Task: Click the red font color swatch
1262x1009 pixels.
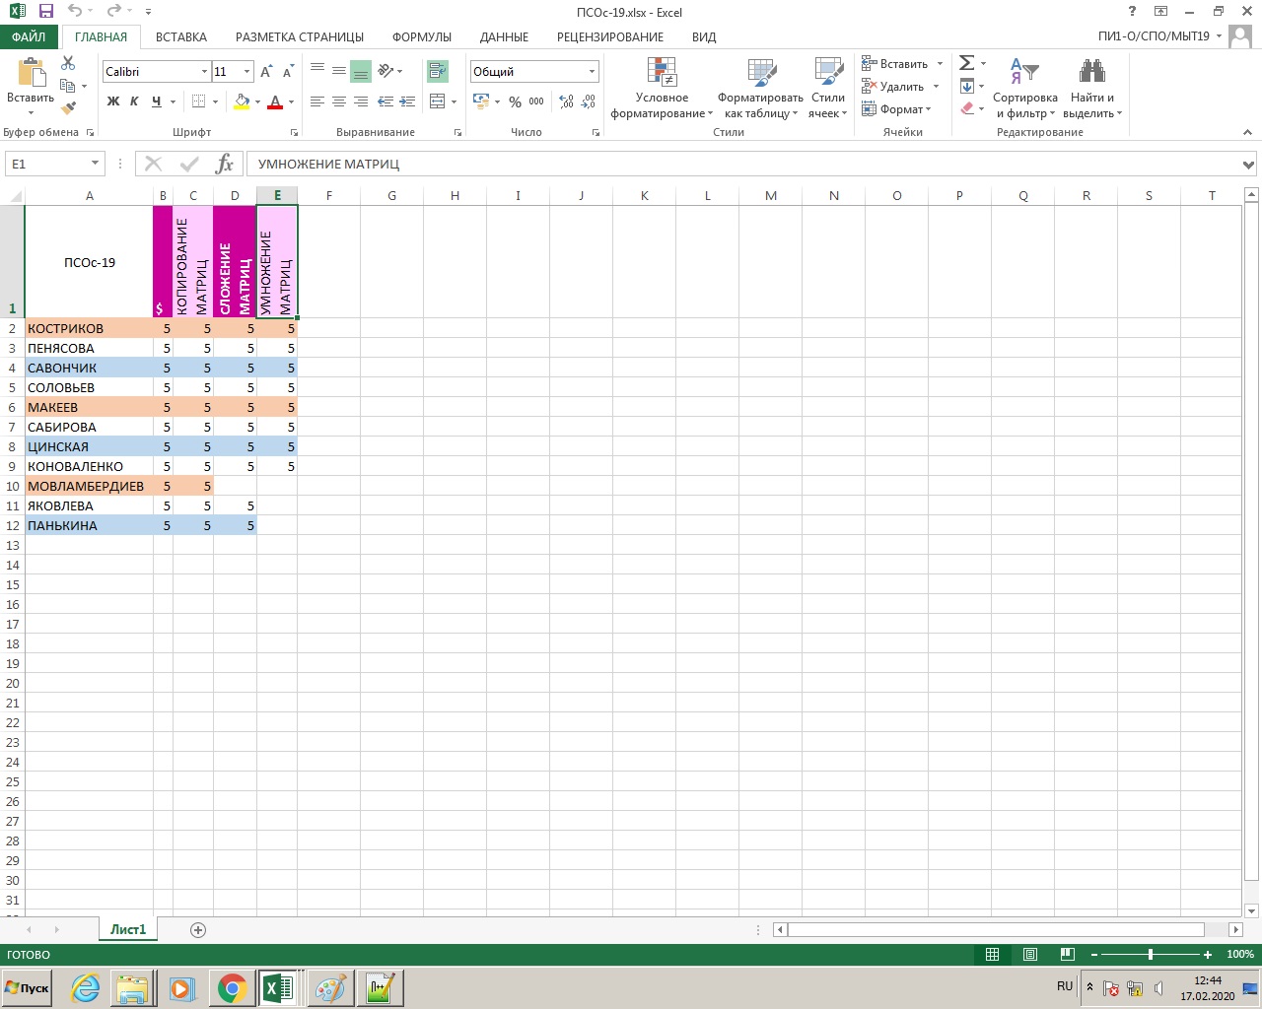Action: coord(275,102)
